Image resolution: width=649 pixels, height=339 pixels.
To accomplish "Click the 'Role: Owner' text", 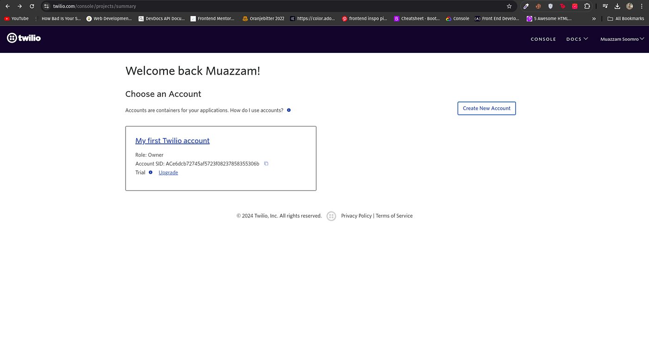I will (149, 155).
